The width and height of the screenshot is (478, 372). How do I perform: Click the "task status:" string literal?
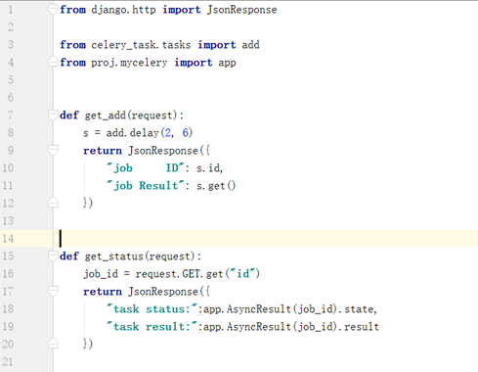[x=152, y=309]
